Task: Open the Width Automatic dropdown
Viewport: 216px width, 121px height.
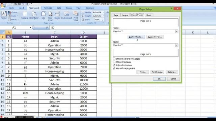Action: tap(103, 12)
